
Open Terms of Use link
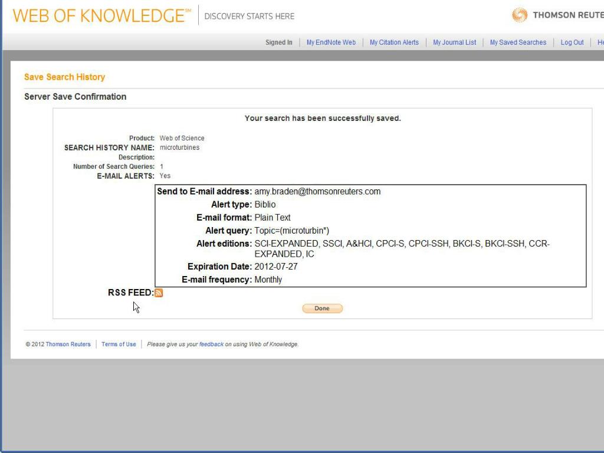tap(119, 344)
